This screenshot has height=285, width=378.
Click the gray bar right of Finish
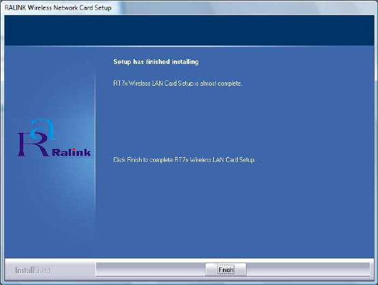(x=308, y=269)
